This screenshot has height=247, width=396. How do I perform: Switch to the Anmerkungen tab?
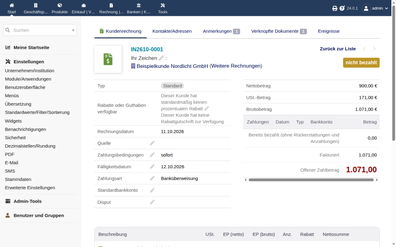tap(221, 31)
